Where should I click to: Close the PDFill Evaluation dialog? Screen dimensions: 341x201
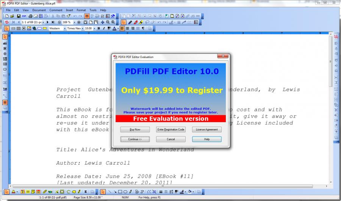(x=223, y=56)
